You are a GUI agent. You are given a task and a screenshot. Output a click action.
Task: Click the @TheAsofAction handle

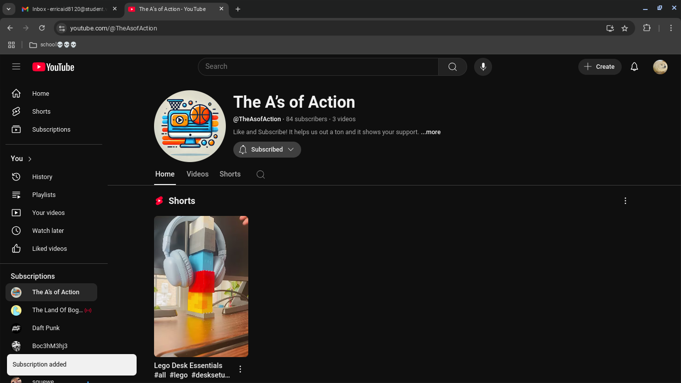pos(257,119)
